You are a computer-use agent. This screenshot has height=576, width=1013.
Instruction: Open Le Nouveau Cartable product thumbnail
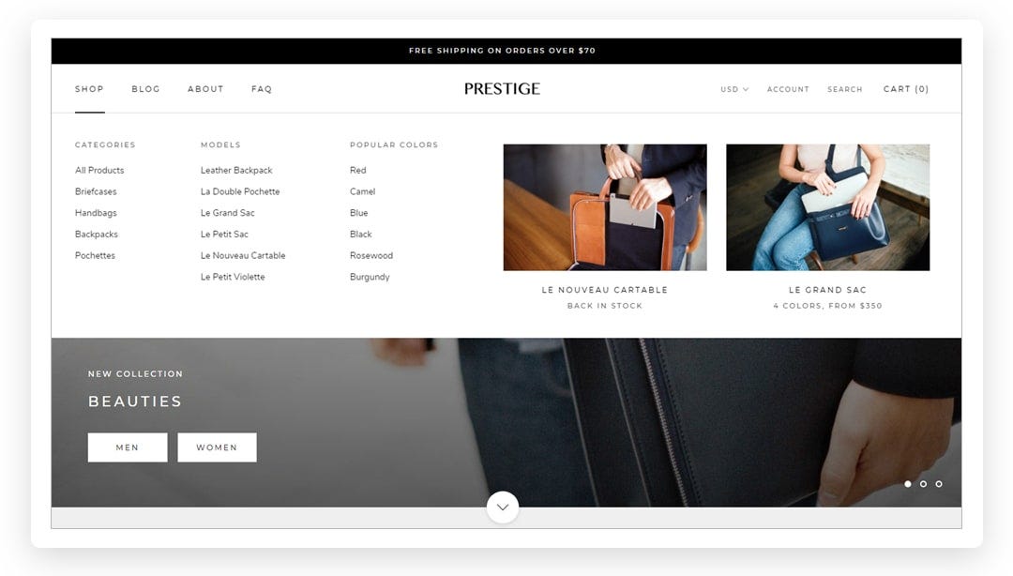605,206
